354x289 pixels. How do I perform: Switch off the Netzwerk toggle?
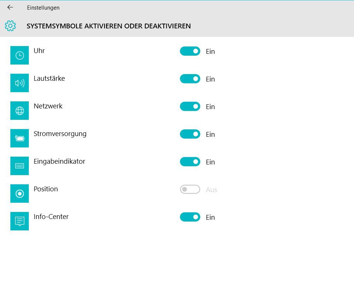pyautogui.click(x=190, y=107)
